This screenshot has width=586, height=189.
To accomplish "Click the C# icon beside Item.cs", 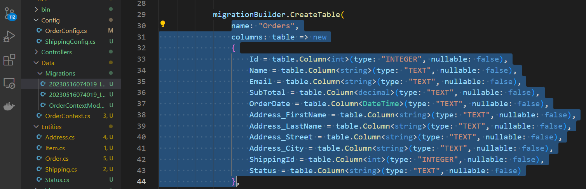I will pyautogui.click(x=39, y=148).
